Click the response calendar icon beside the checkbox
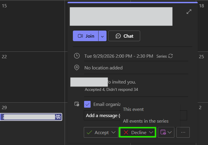208x145 pixels. point(77,104)
